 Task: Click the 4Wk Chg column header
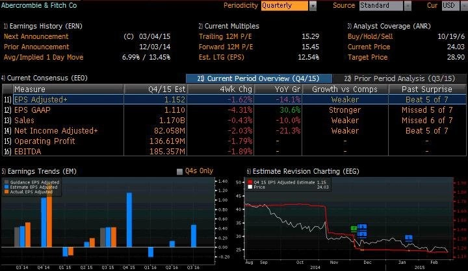(220, 89)
